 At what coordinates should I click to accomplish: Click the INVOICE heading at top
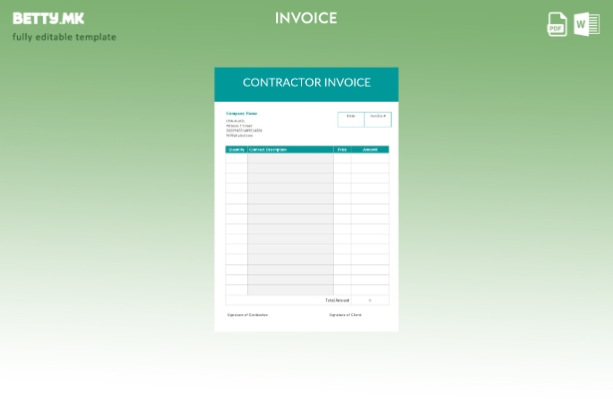(x=306, y=18)
